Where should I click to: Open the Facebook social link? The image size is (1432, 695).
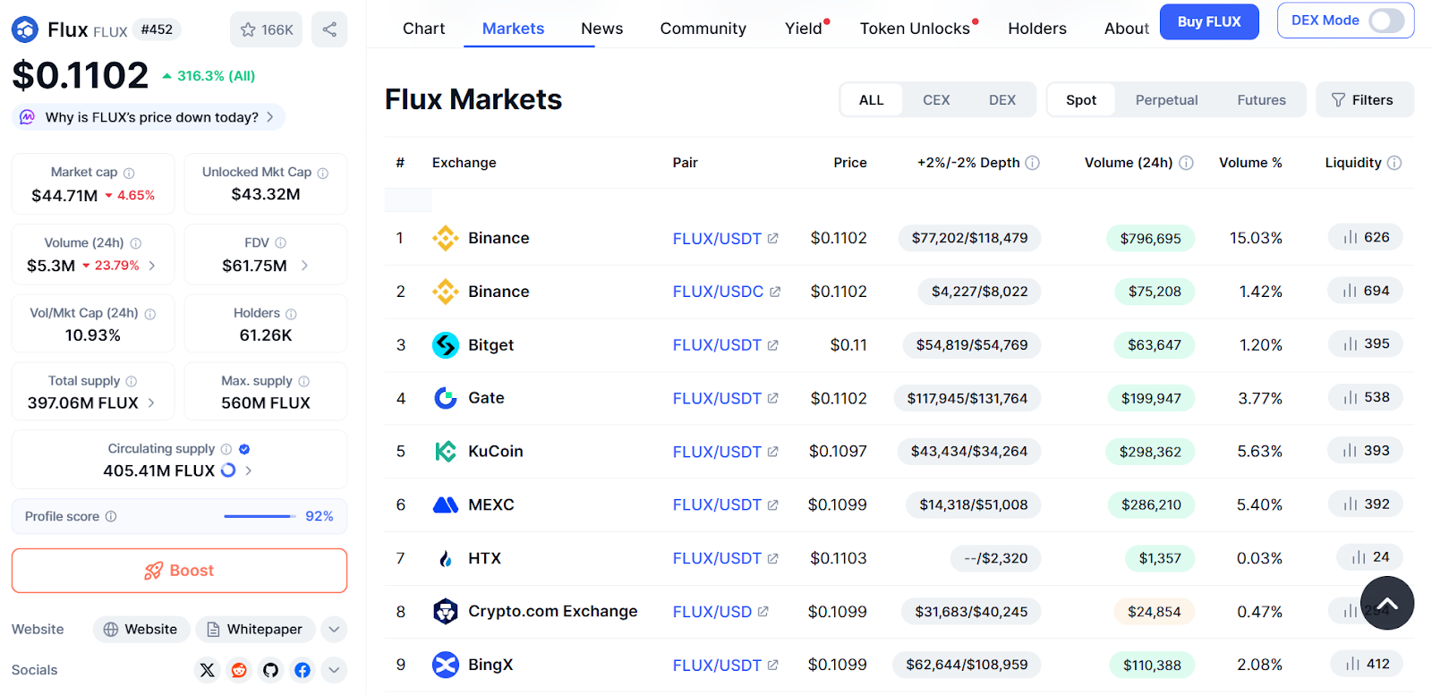[303, 670]
